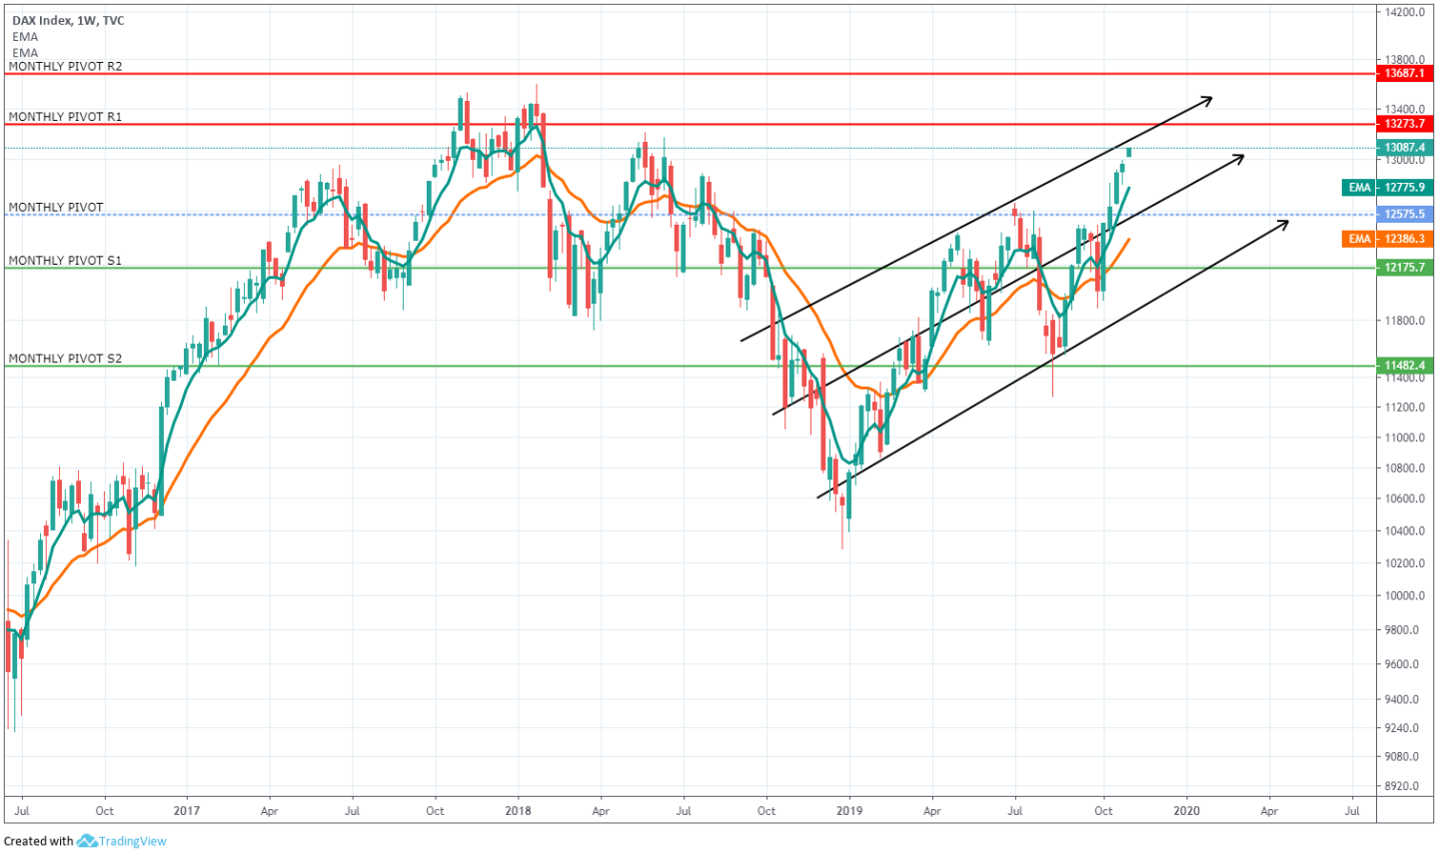Viewport: 1439px width, 853px height.
Task: Click the 2017 label on the time axis
Action: (x=187, y=811)
